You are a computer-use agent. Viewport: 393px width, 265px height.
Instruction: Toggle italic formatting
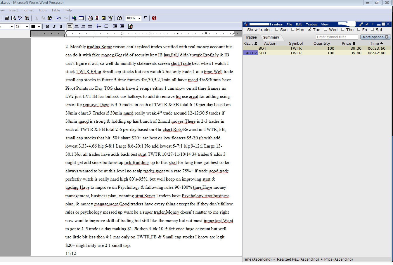pos(54,26)
